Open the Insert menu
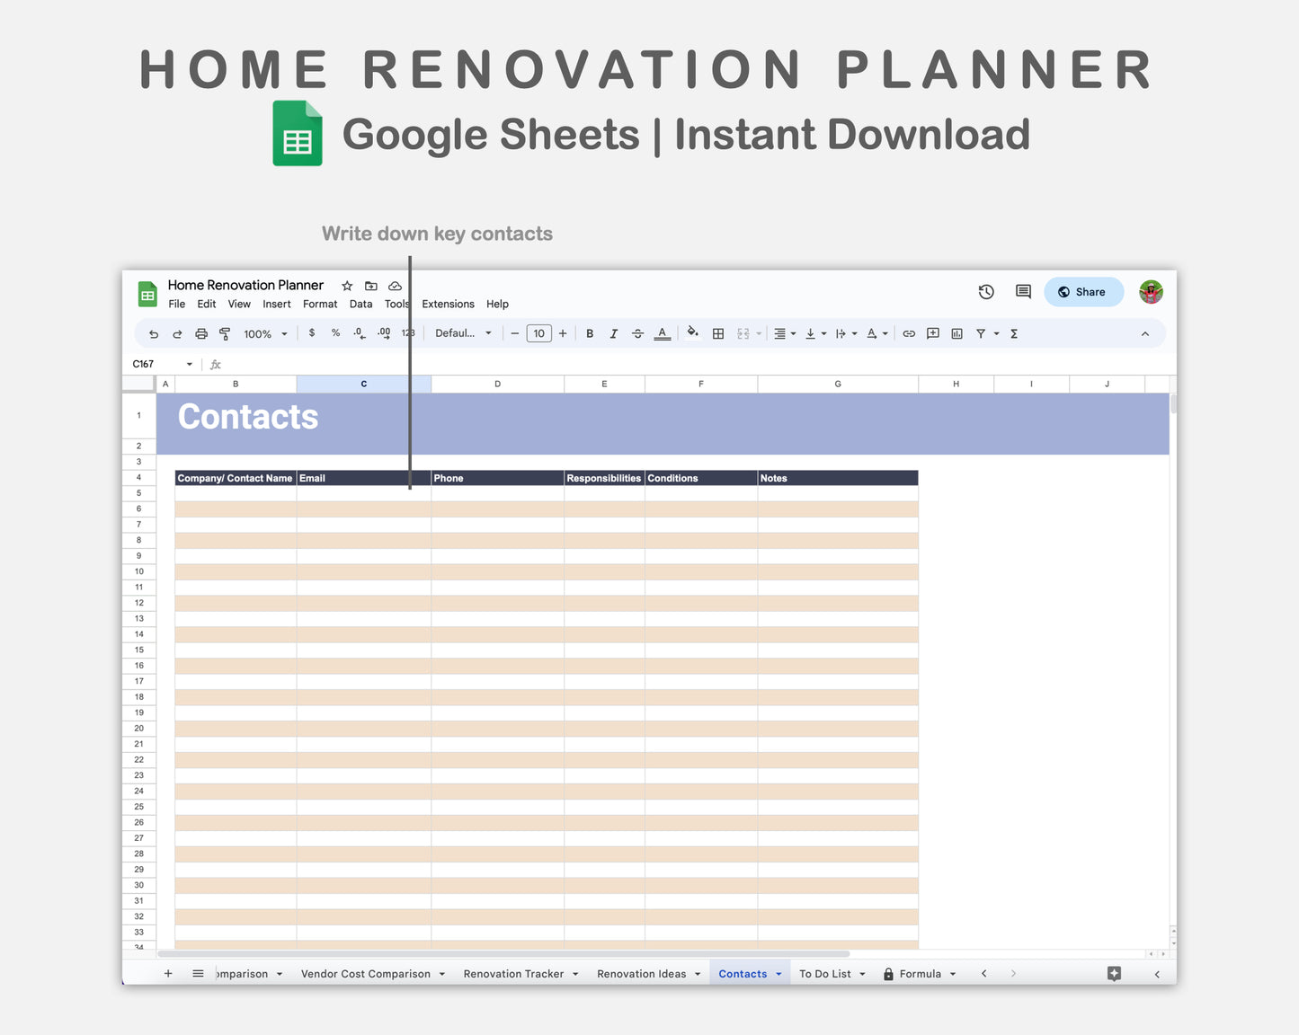The width and height of the screenshot is (1299, 1035). pyautogui.click(x=277, y=305)
